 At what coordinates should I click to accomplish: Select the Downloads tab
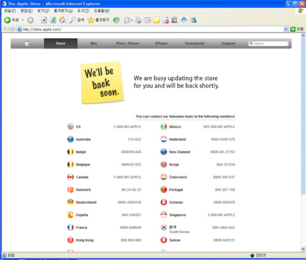[195, 43]
